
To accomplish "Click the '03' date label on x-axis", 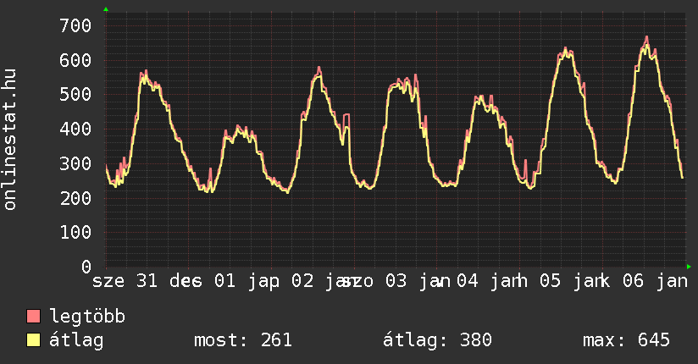I will tap(396, 281).
